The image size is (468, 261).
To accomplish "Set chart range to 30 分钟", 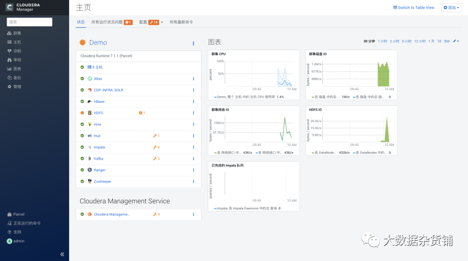I will pos(369,41).
